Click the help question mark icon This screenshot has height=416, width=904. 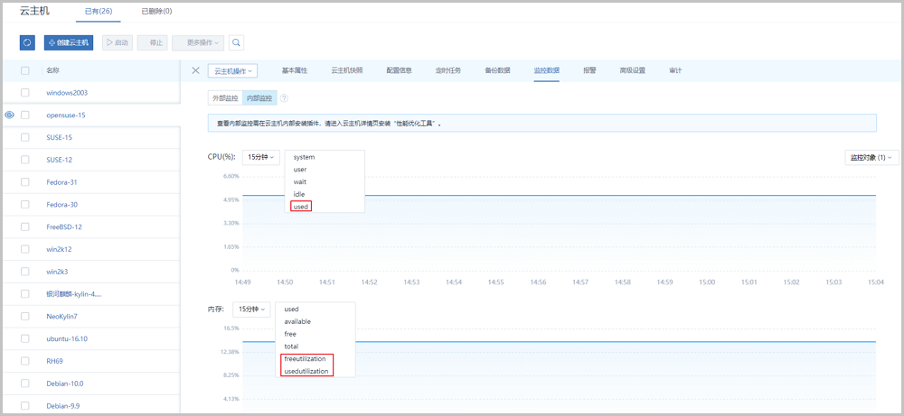click(284, 98)
